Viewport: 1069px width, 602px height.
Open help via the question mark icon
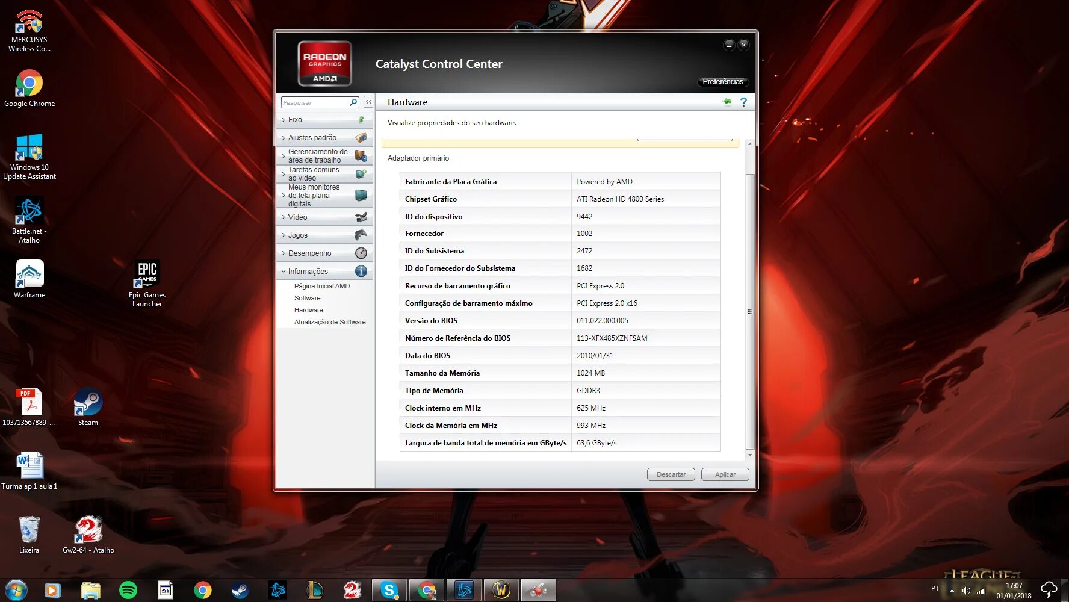(743, 102)
